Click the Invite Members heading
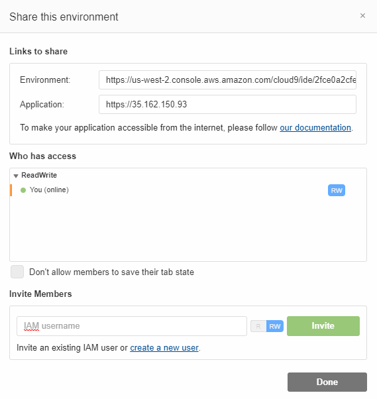The height and width of the screenshot is (399, 377). click(x=40, y=294)
